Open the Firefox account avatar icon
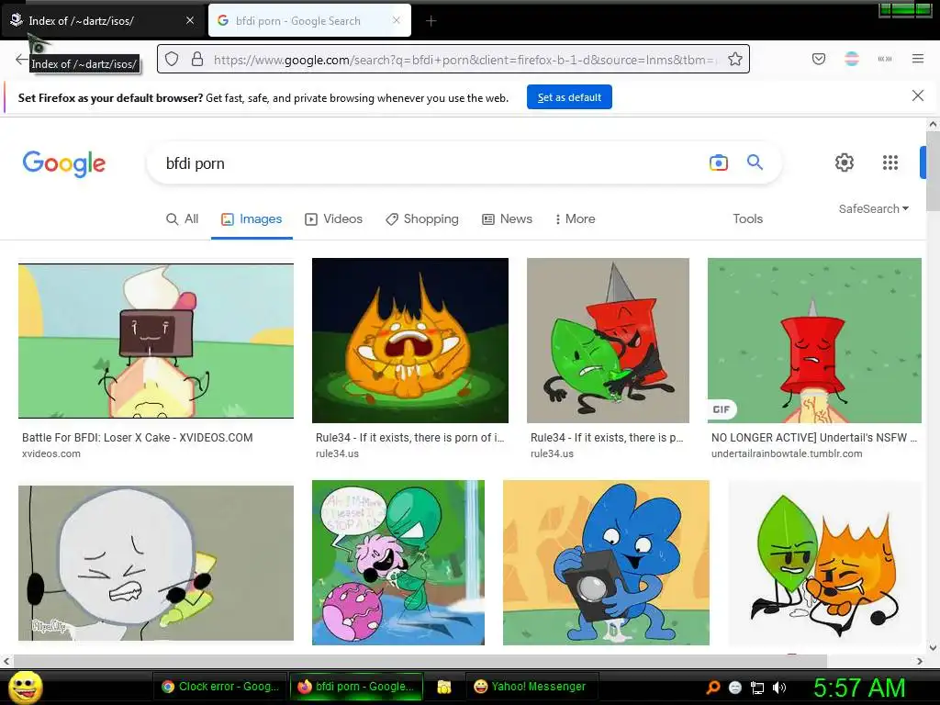 pyautogui.click(x=852, y=59)
